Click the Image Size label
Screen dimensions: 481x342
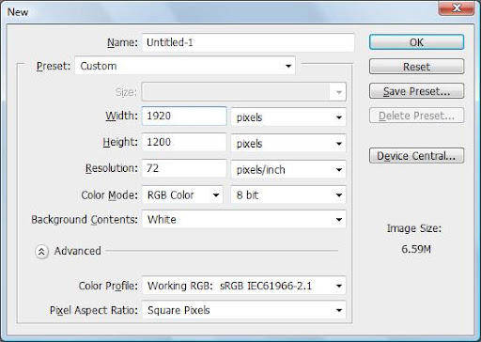coord(414,228)
